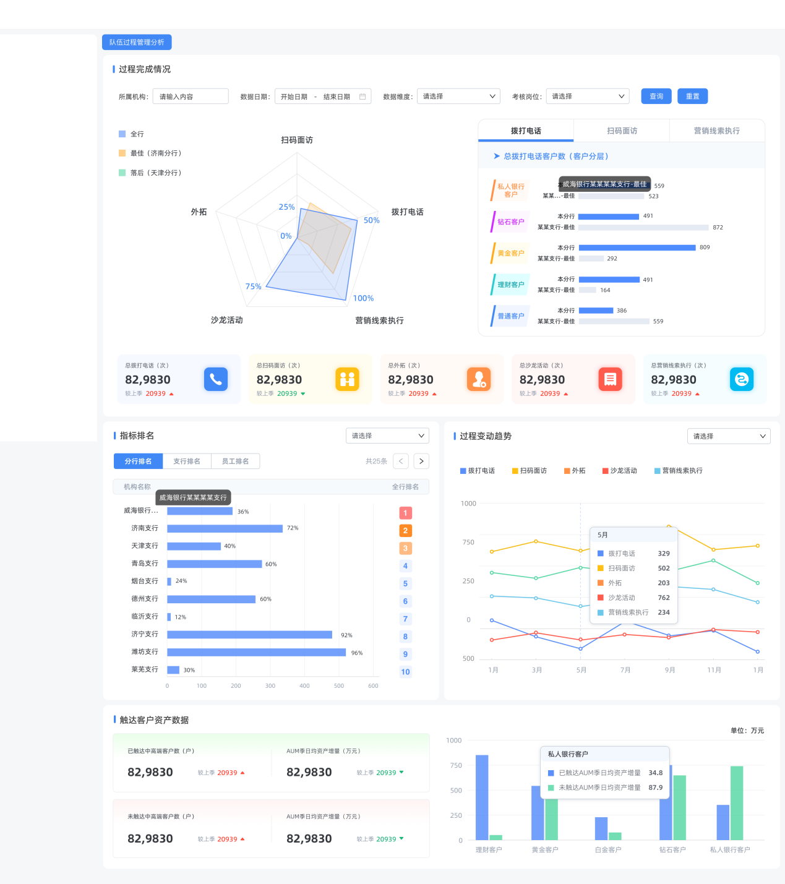Toggle 落后（天津分行）radar legend item
The image size is (785, 884).
150,173
